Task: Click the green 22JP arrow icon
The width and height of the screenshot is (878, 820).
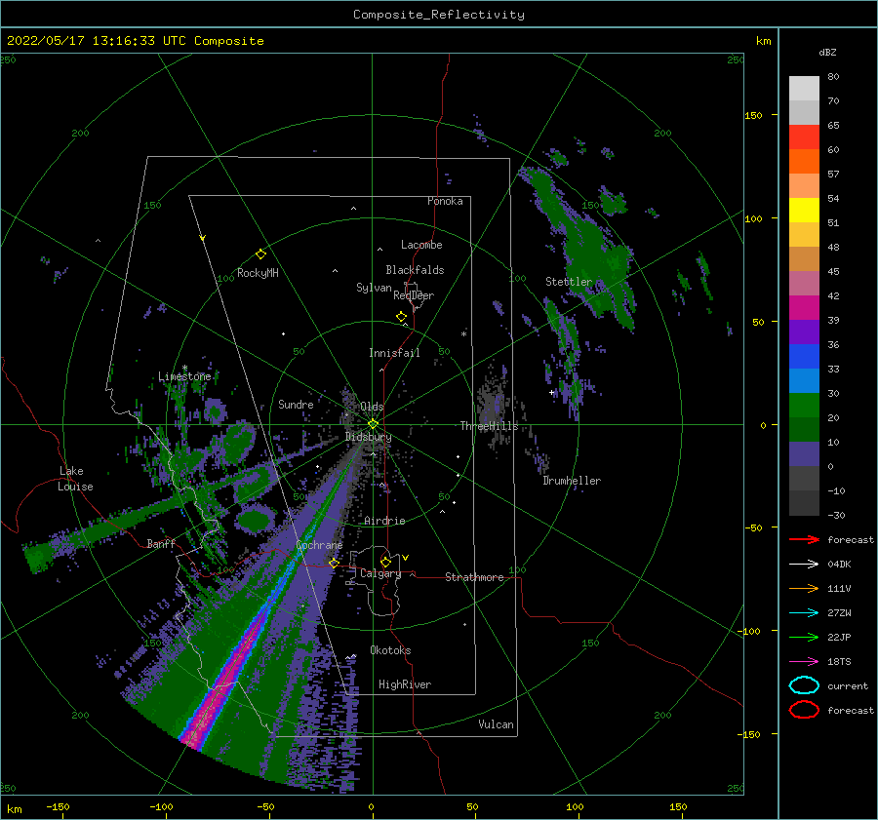Action: click(x=804, y=637)
